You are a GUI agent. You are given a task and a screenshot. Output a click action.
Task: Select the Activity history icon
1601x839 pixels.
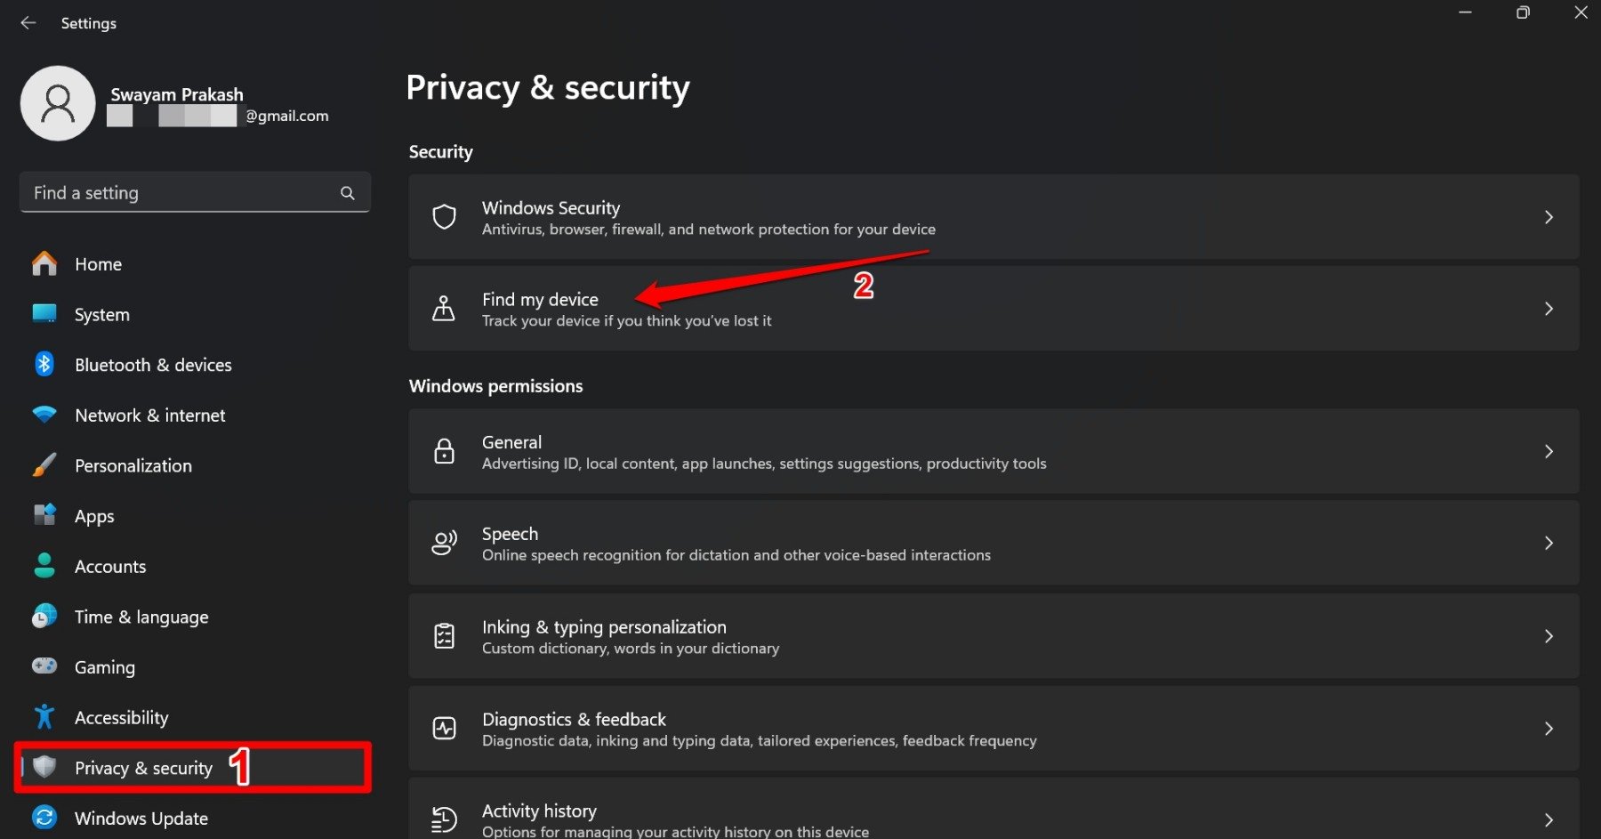444,817
